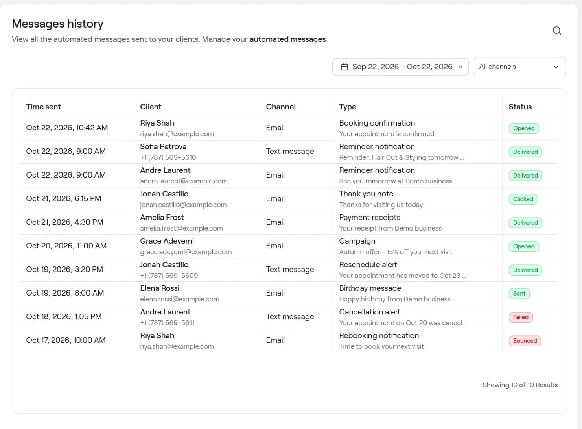This screenshot has height=429, width=582.
Task: Click the Sent status badge
Action: (x=519, y=294)
